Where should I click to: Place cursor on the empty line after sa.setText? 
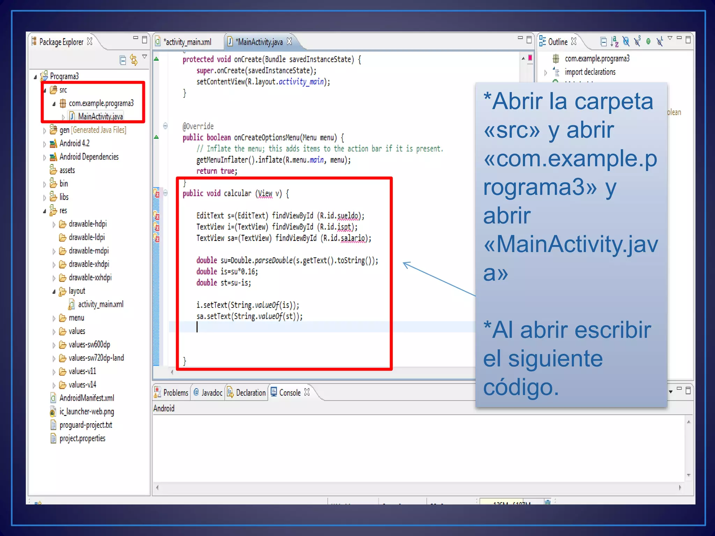click(x=321, y=327)
